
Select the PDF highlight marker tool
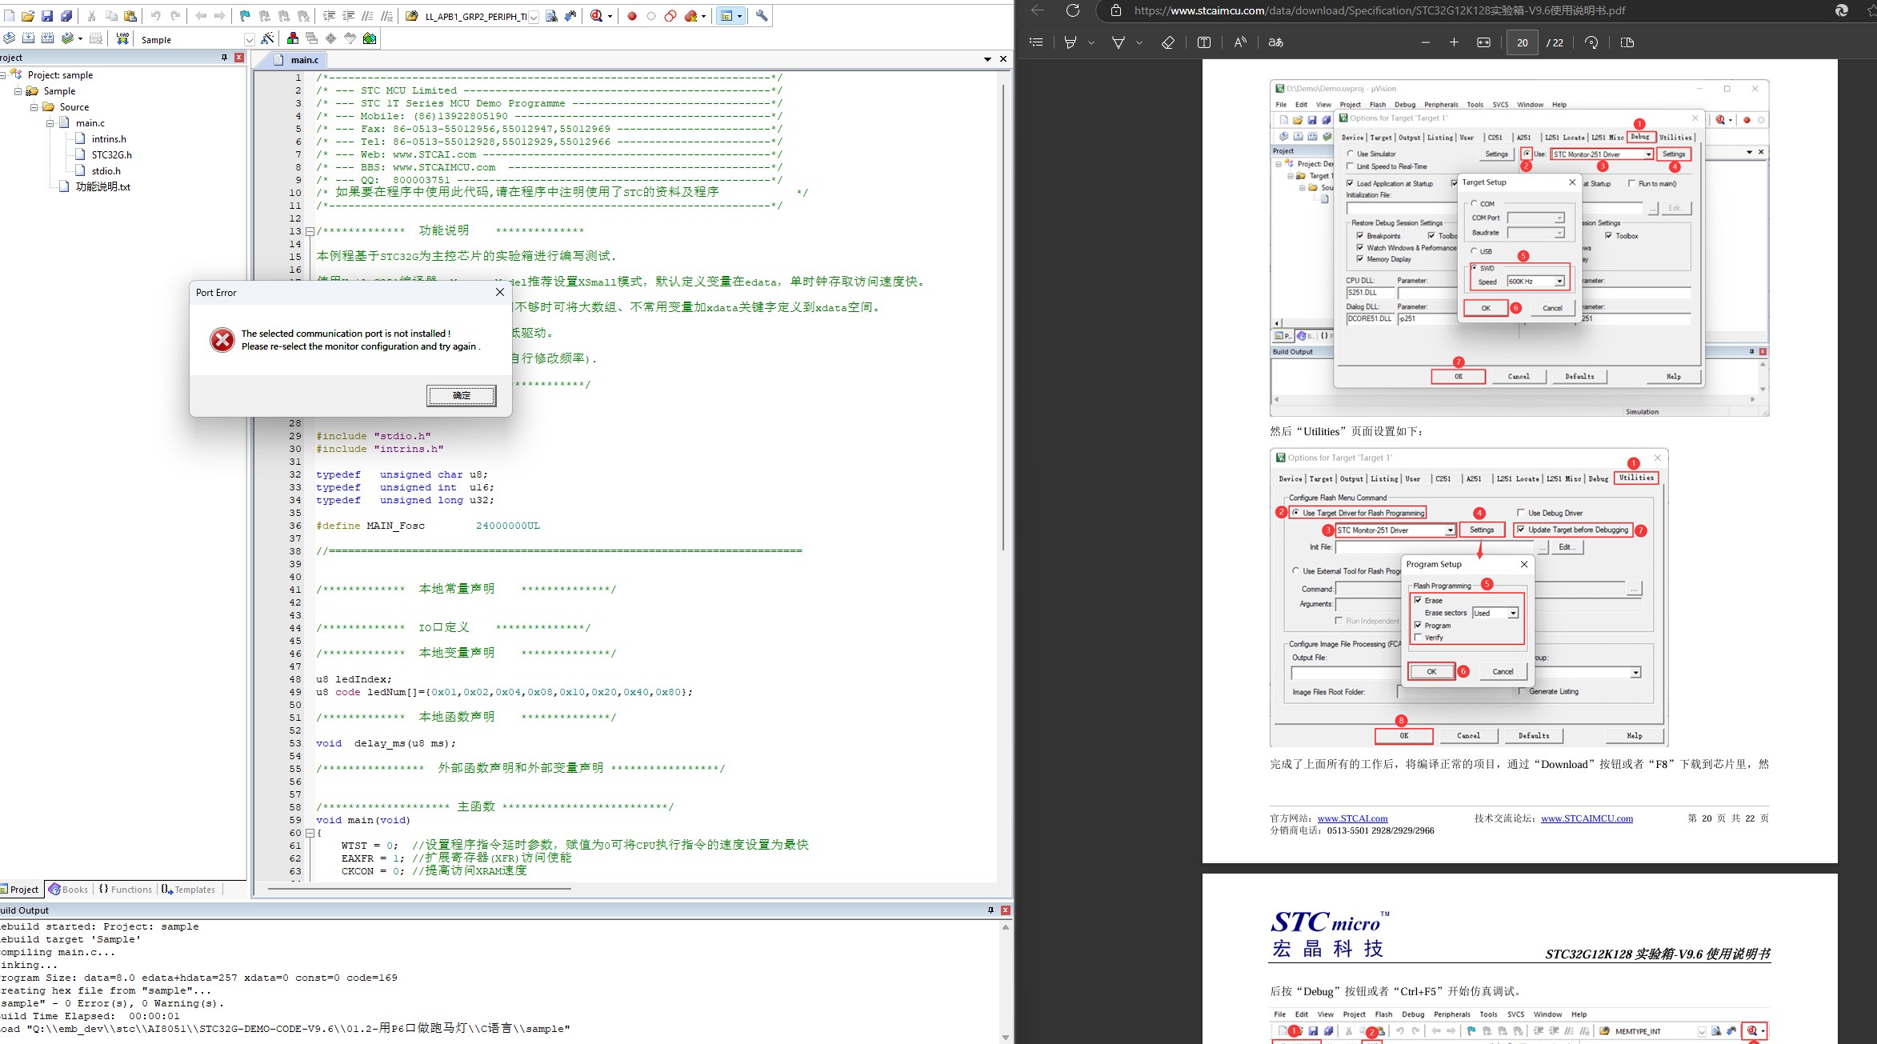tap(1071, 42)
